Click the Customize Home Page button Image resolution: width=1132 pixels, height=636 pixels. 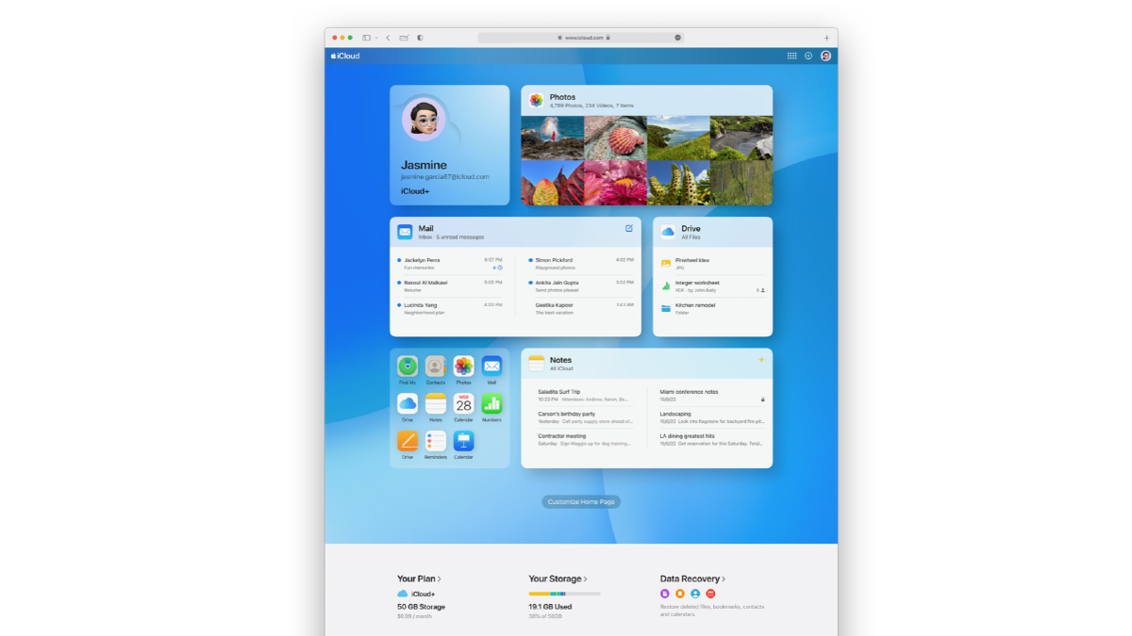(580, 501)
